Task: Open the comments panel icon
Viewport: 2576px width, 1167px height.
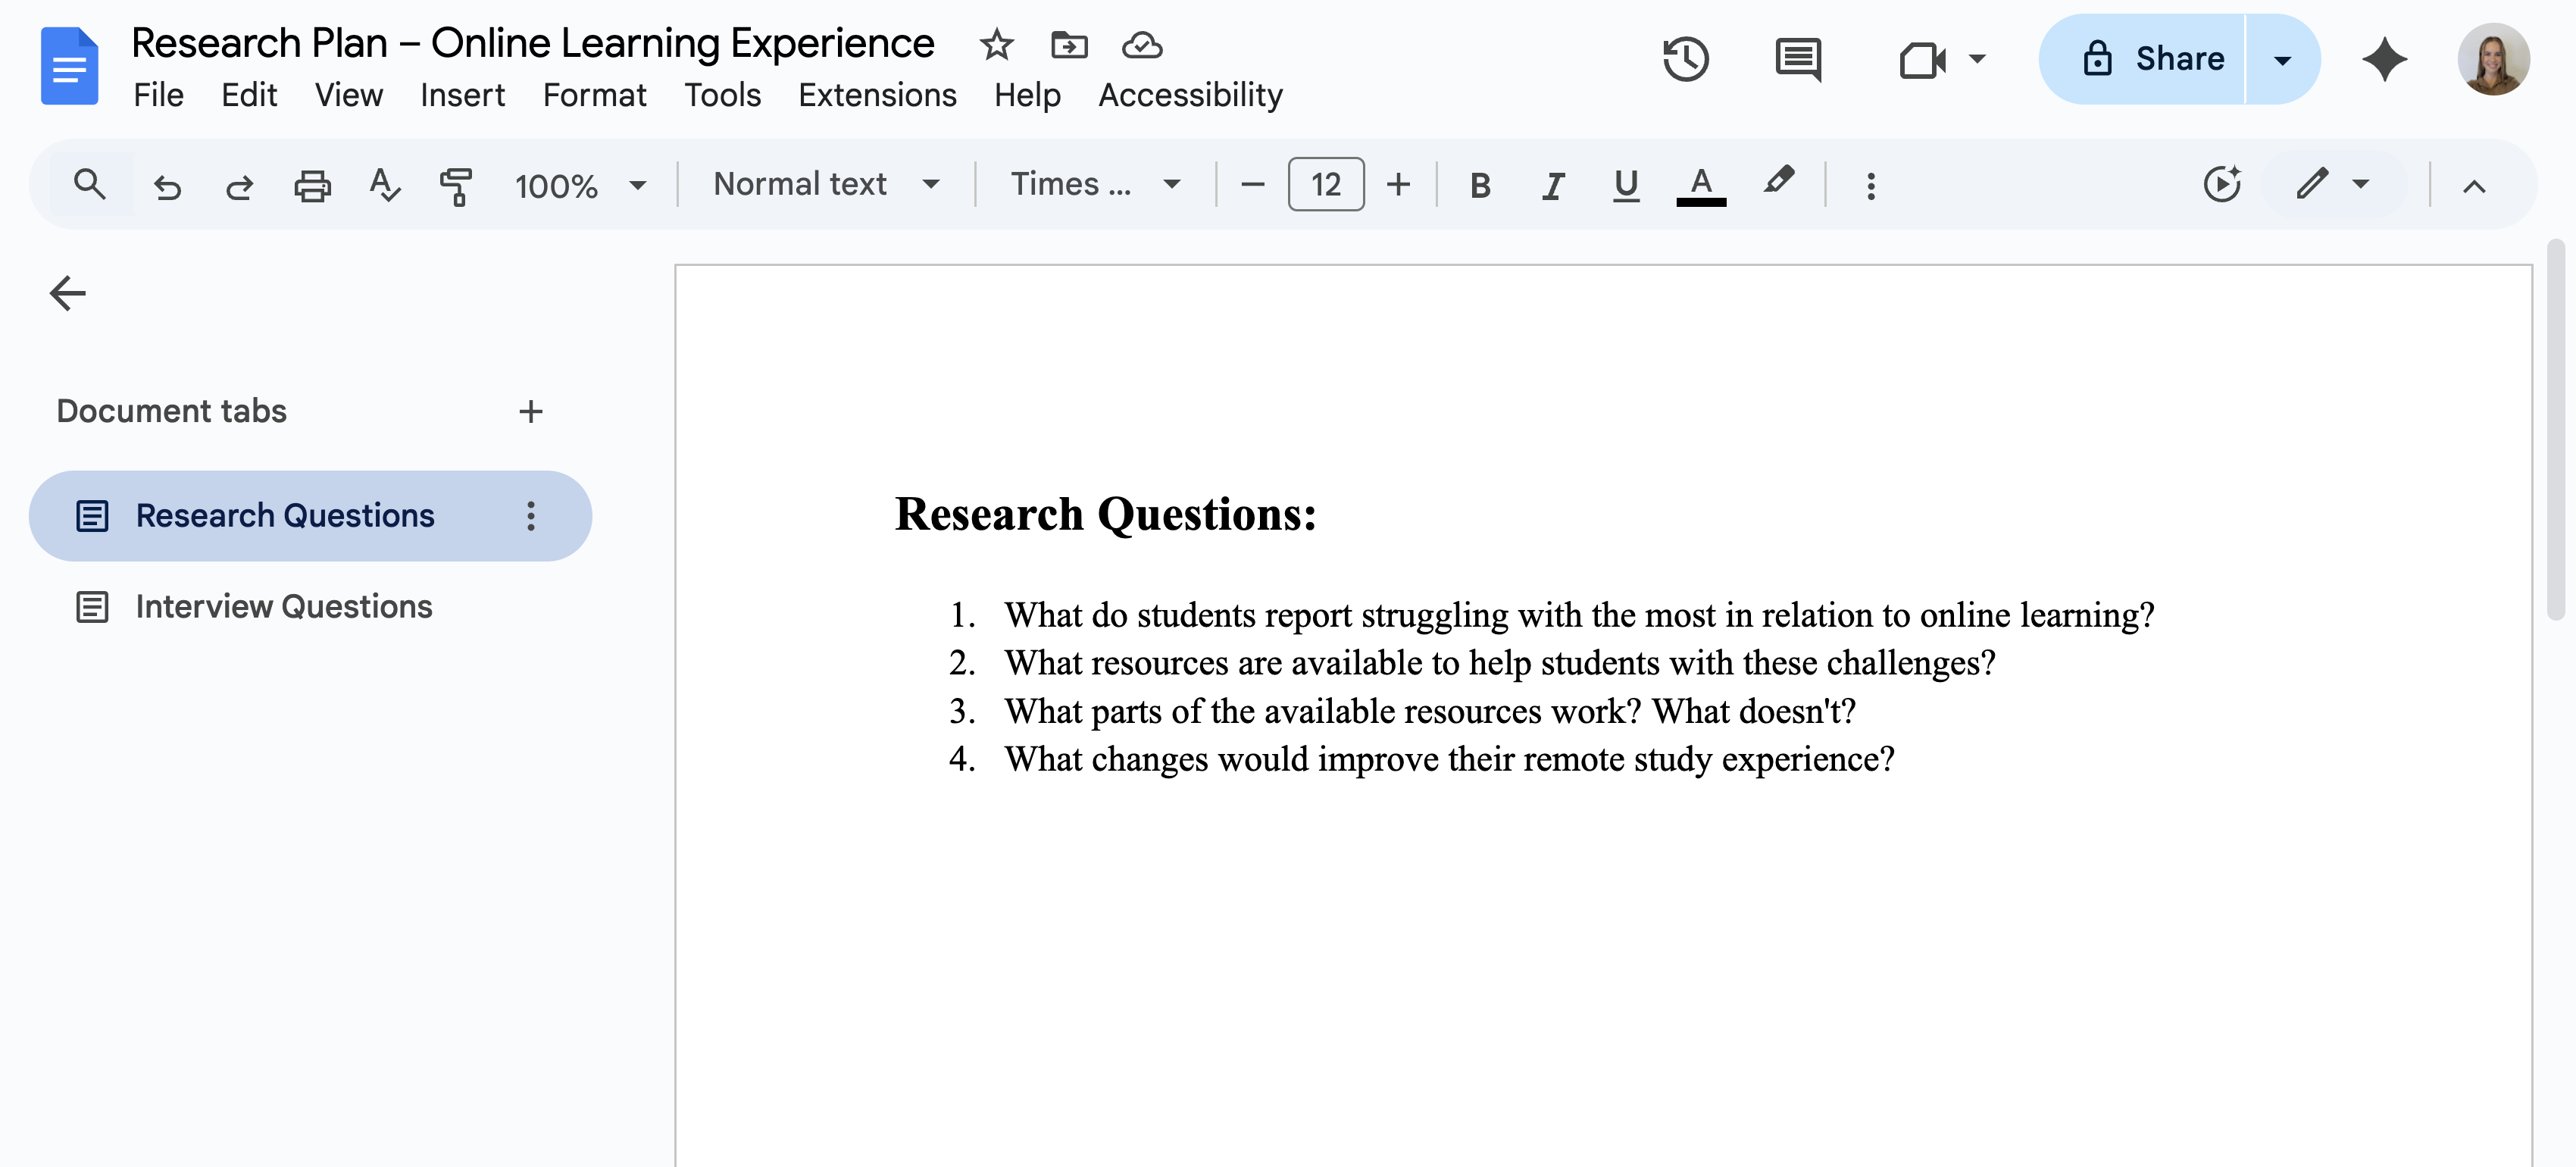Action: (x=1797, y=59)
